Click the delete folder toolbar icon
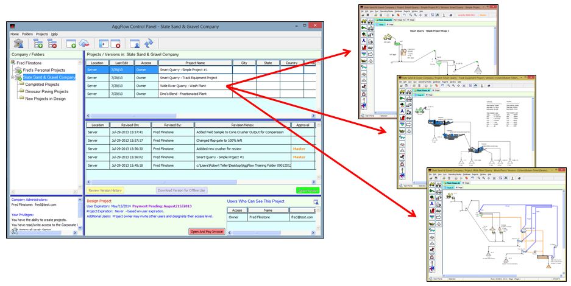The height and width of the screenshot is (286, 571). coord(52,44)
